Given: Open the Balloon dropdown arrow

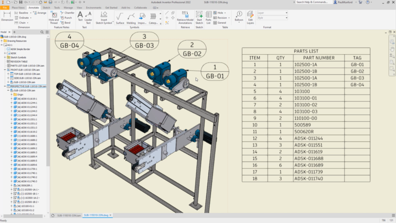Looking at the screenshot, I should coord(239,23).
